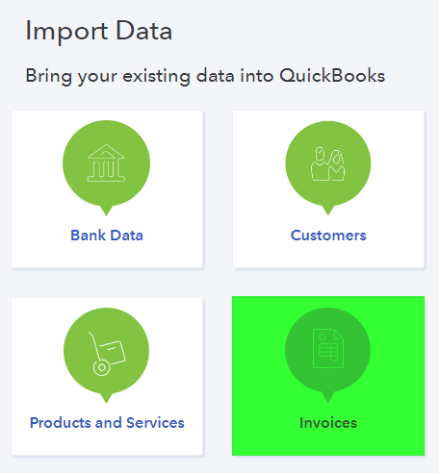439x473 pixels.
Task: Open the Bank Data link
Action: 107,236
